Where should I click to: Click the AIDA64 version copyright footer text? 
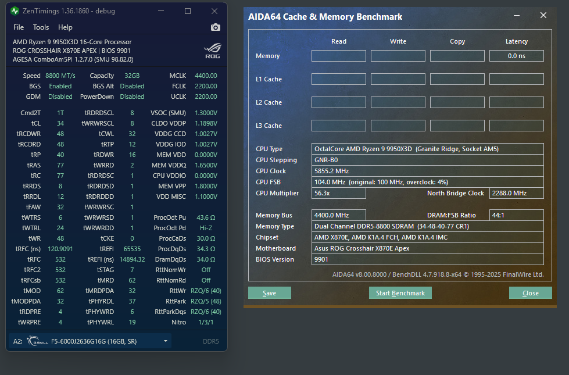[438, 274]
